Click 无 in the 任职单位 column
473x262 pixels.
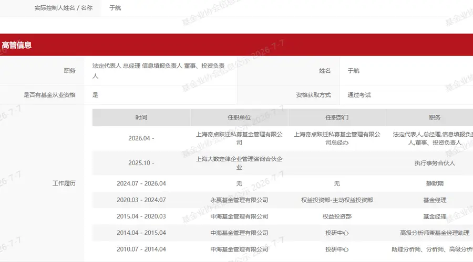[x=239, y=183]
